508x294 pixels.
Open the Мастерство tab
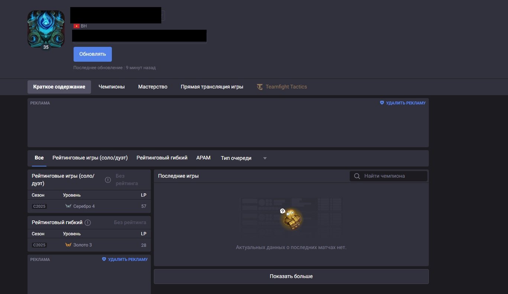click(153, 87)
